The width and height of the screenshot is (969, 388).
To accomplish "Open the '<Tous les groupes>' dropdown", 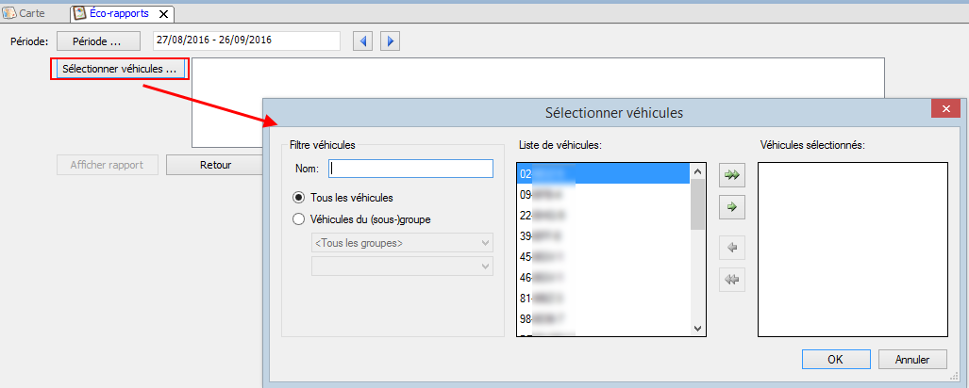I will click(402, 244).
